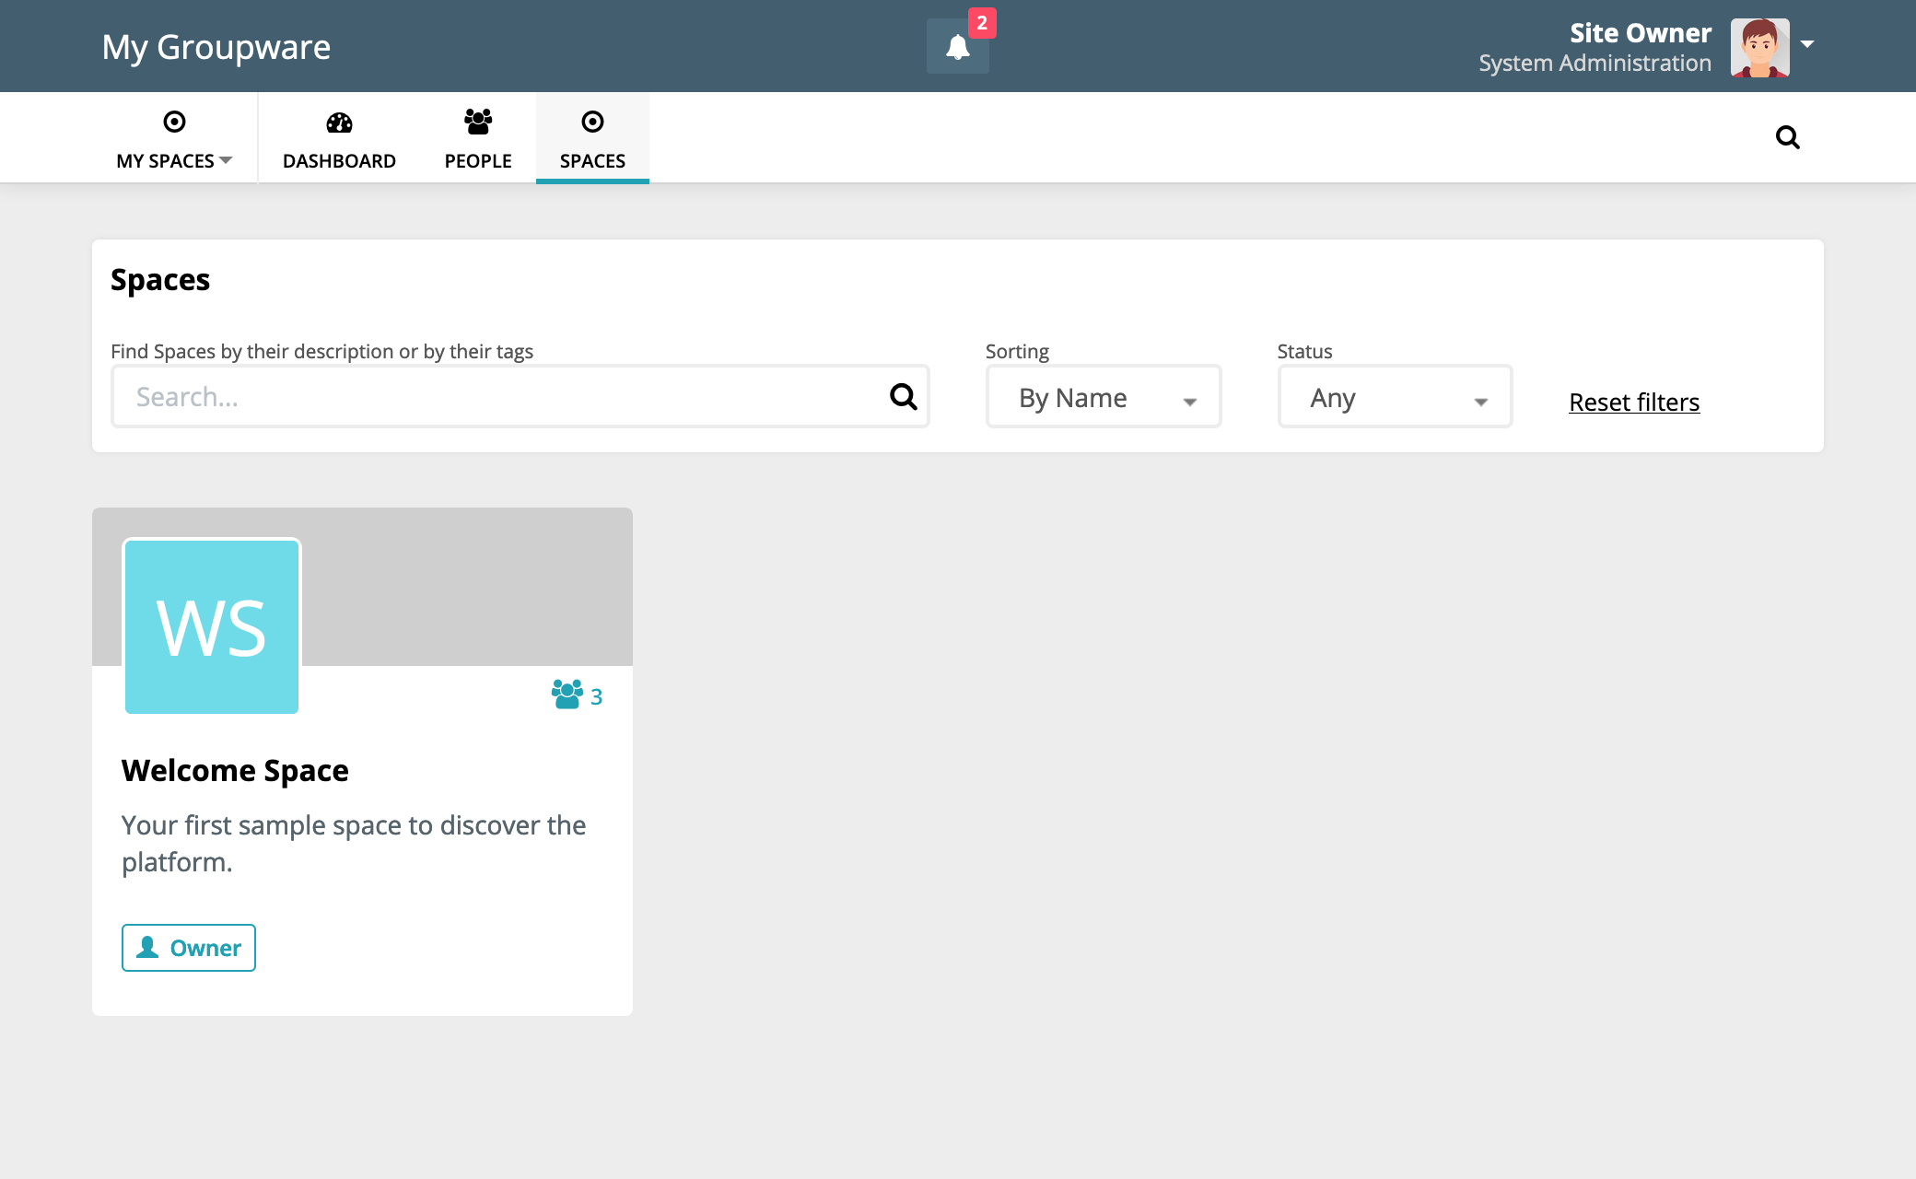Click the My Groupware site title
Viewport: 1916px width, 1179px height.
coord(216,47)
